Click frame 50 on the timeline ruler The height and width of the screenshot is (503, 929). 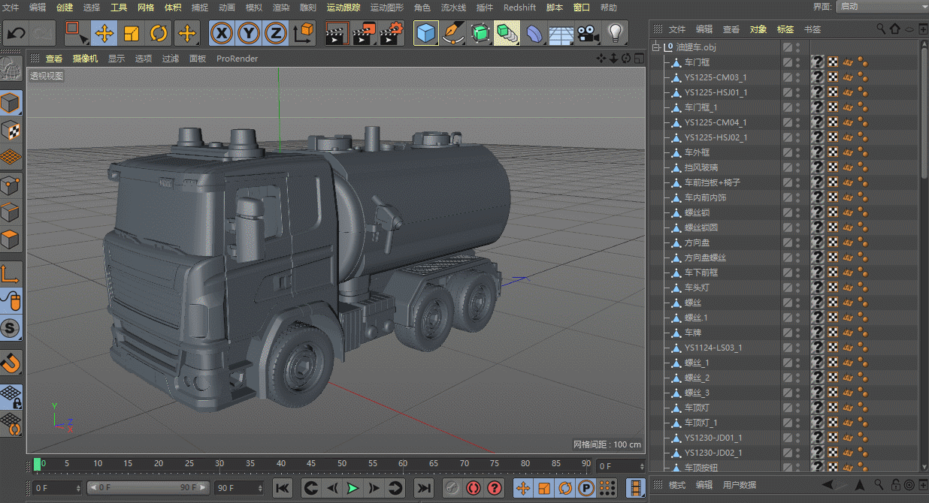click(x=342, y=464)
